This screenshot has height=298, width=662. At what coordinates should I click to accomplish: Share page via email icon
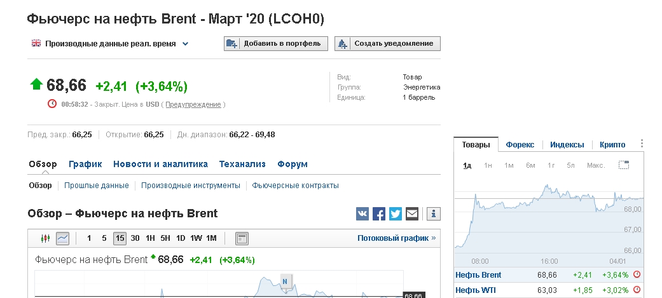click(x=411, y=213)
